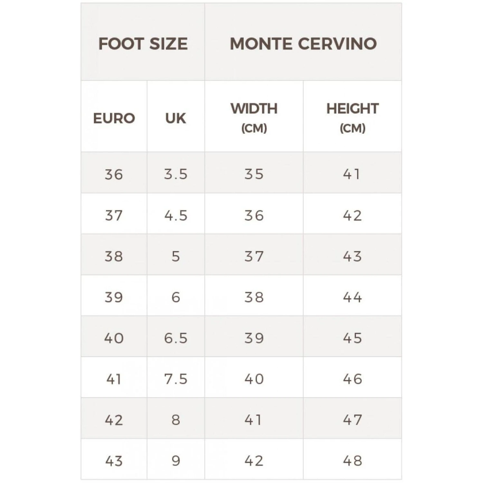Click UK size 7.5 cell
The image size is (483, 483).
[x=175, y=379]
